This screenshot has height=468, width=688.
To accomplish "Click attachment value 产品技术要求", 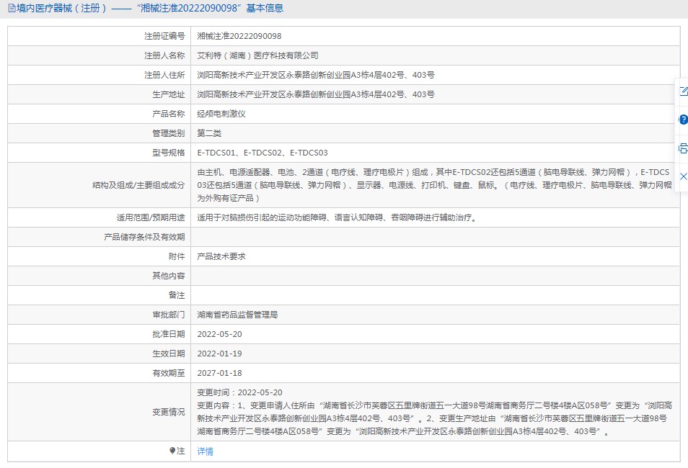I will point(221,256).
